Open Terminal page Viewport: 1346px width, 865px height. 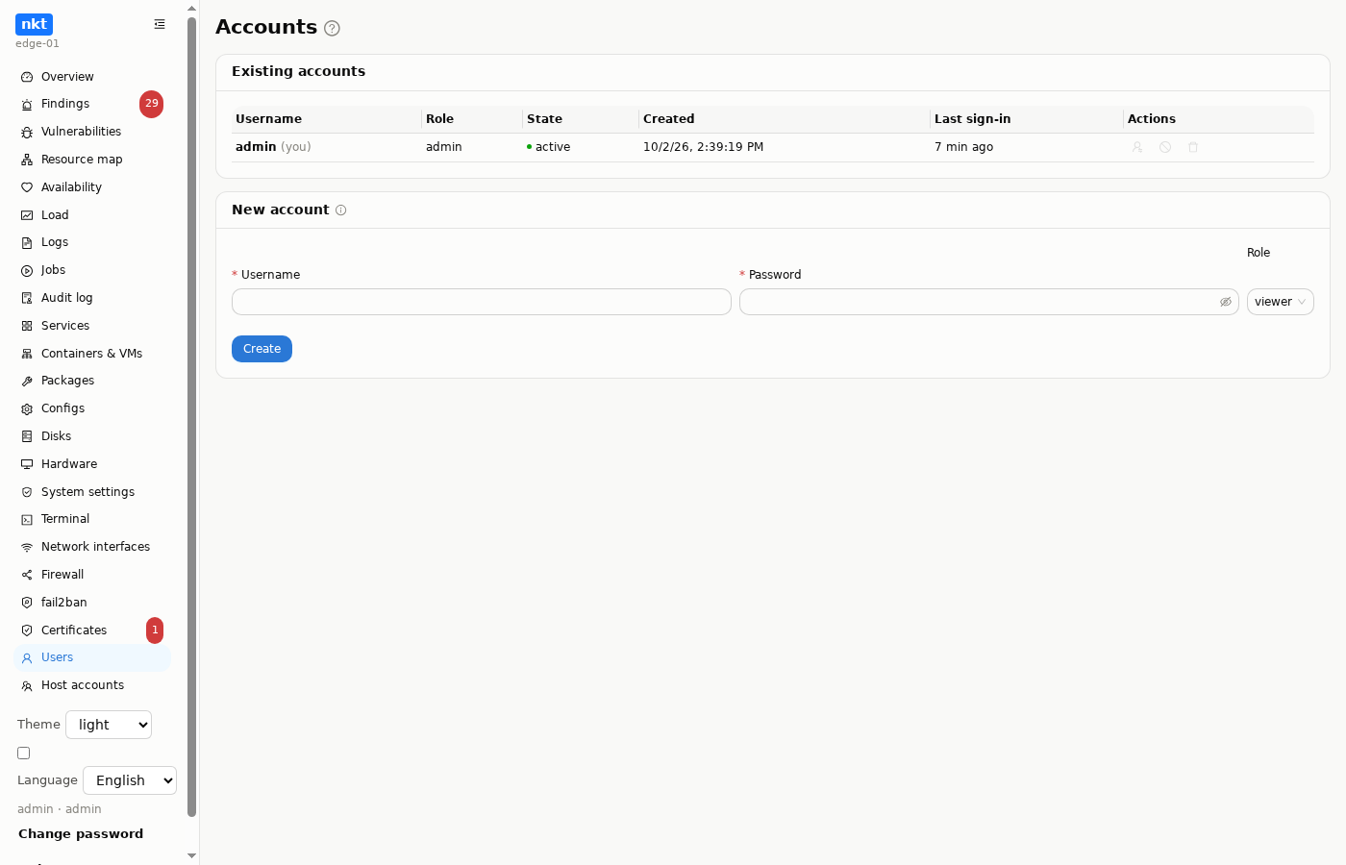(x=92, y=519)
